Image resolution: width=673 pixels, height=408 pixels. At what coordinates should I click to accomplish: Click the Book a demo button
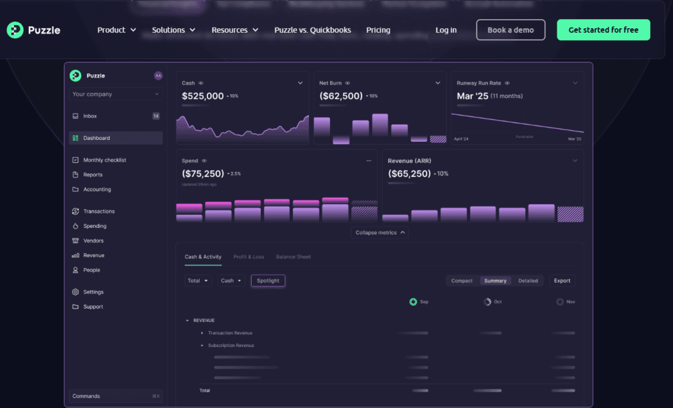click(510, 30)
